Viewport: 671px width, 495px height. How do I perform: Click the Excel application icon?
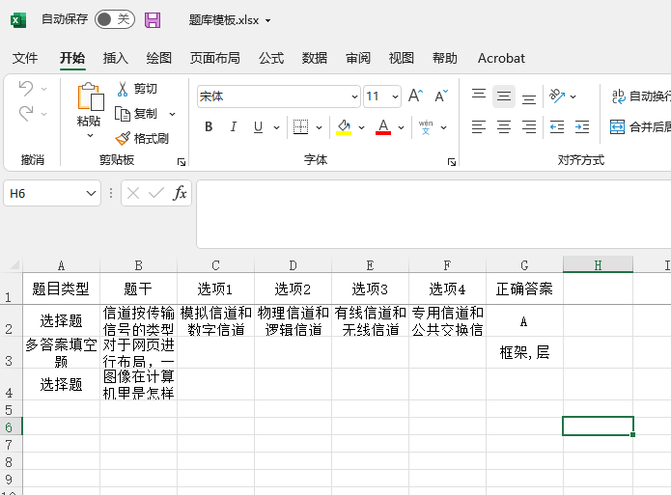click(18, 20)
